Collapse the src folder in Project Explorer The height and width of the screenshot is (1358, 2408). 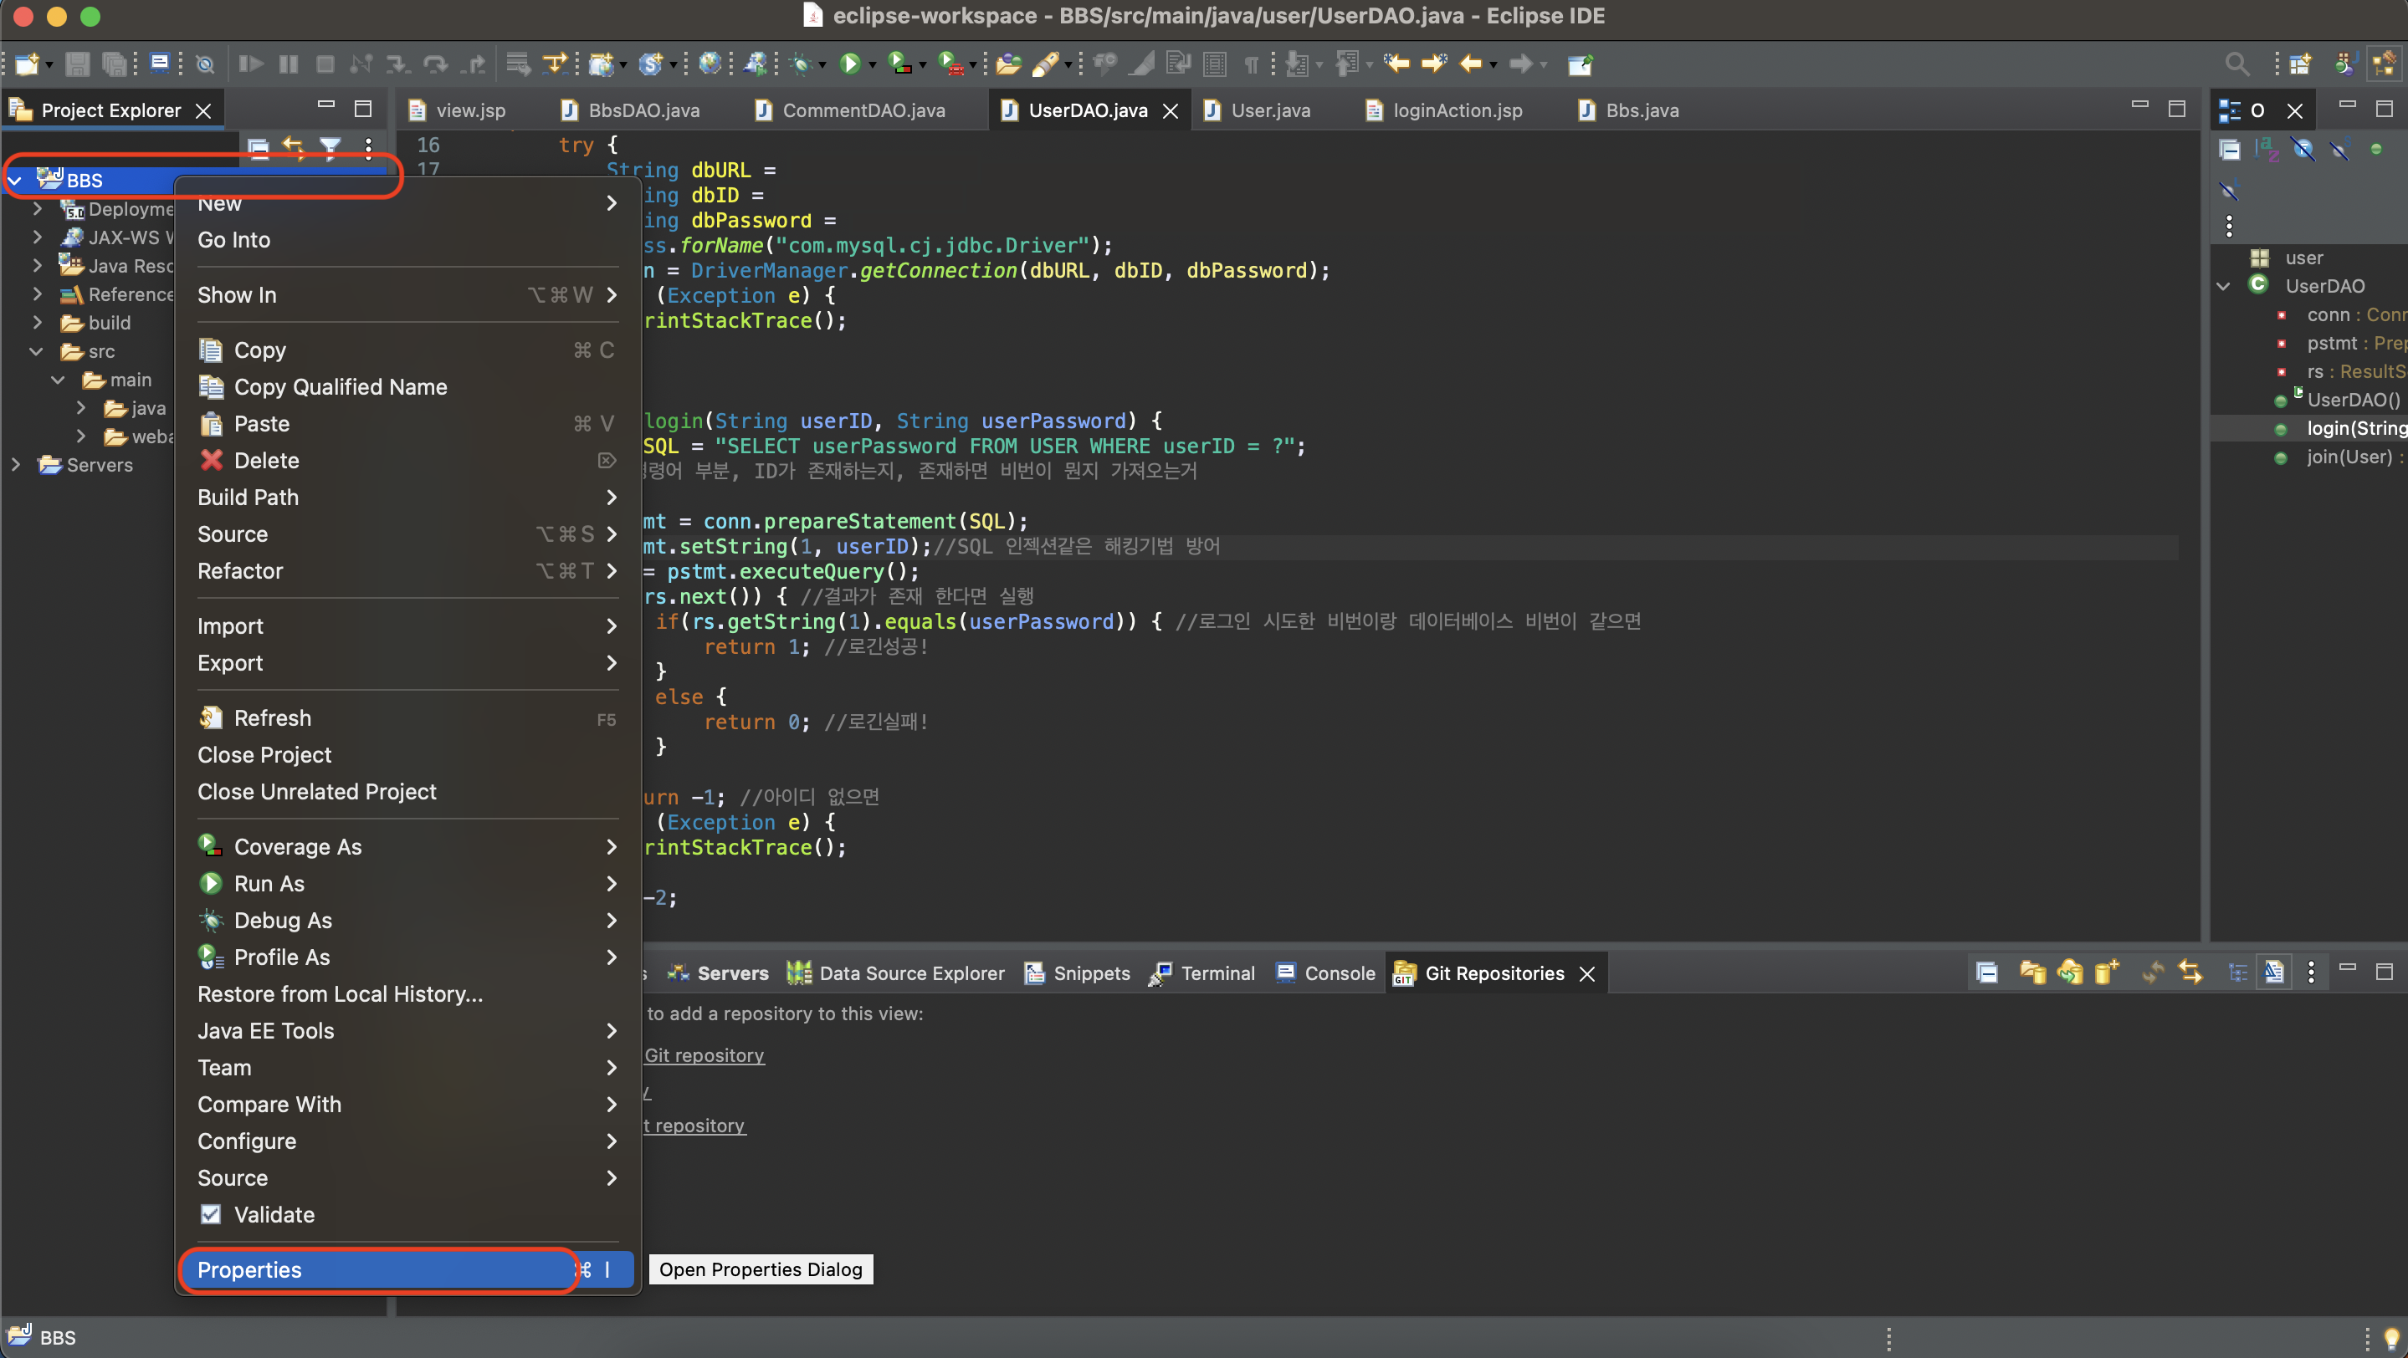[x=35, y=351]
